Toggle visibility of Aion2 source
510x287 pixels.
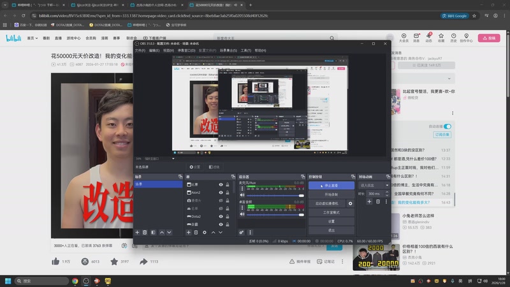point(221,193)
